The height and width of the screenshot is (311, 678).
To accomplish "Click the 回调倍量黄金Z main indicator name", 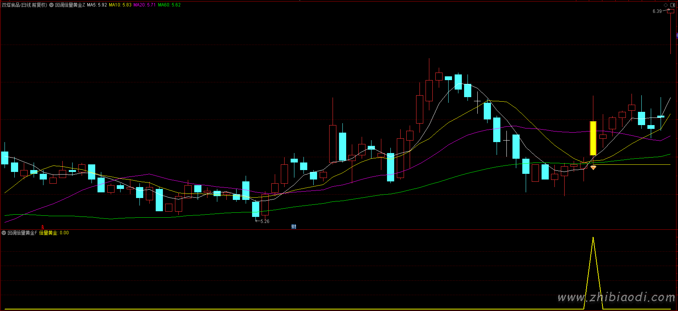I will [x=70, y=5].
